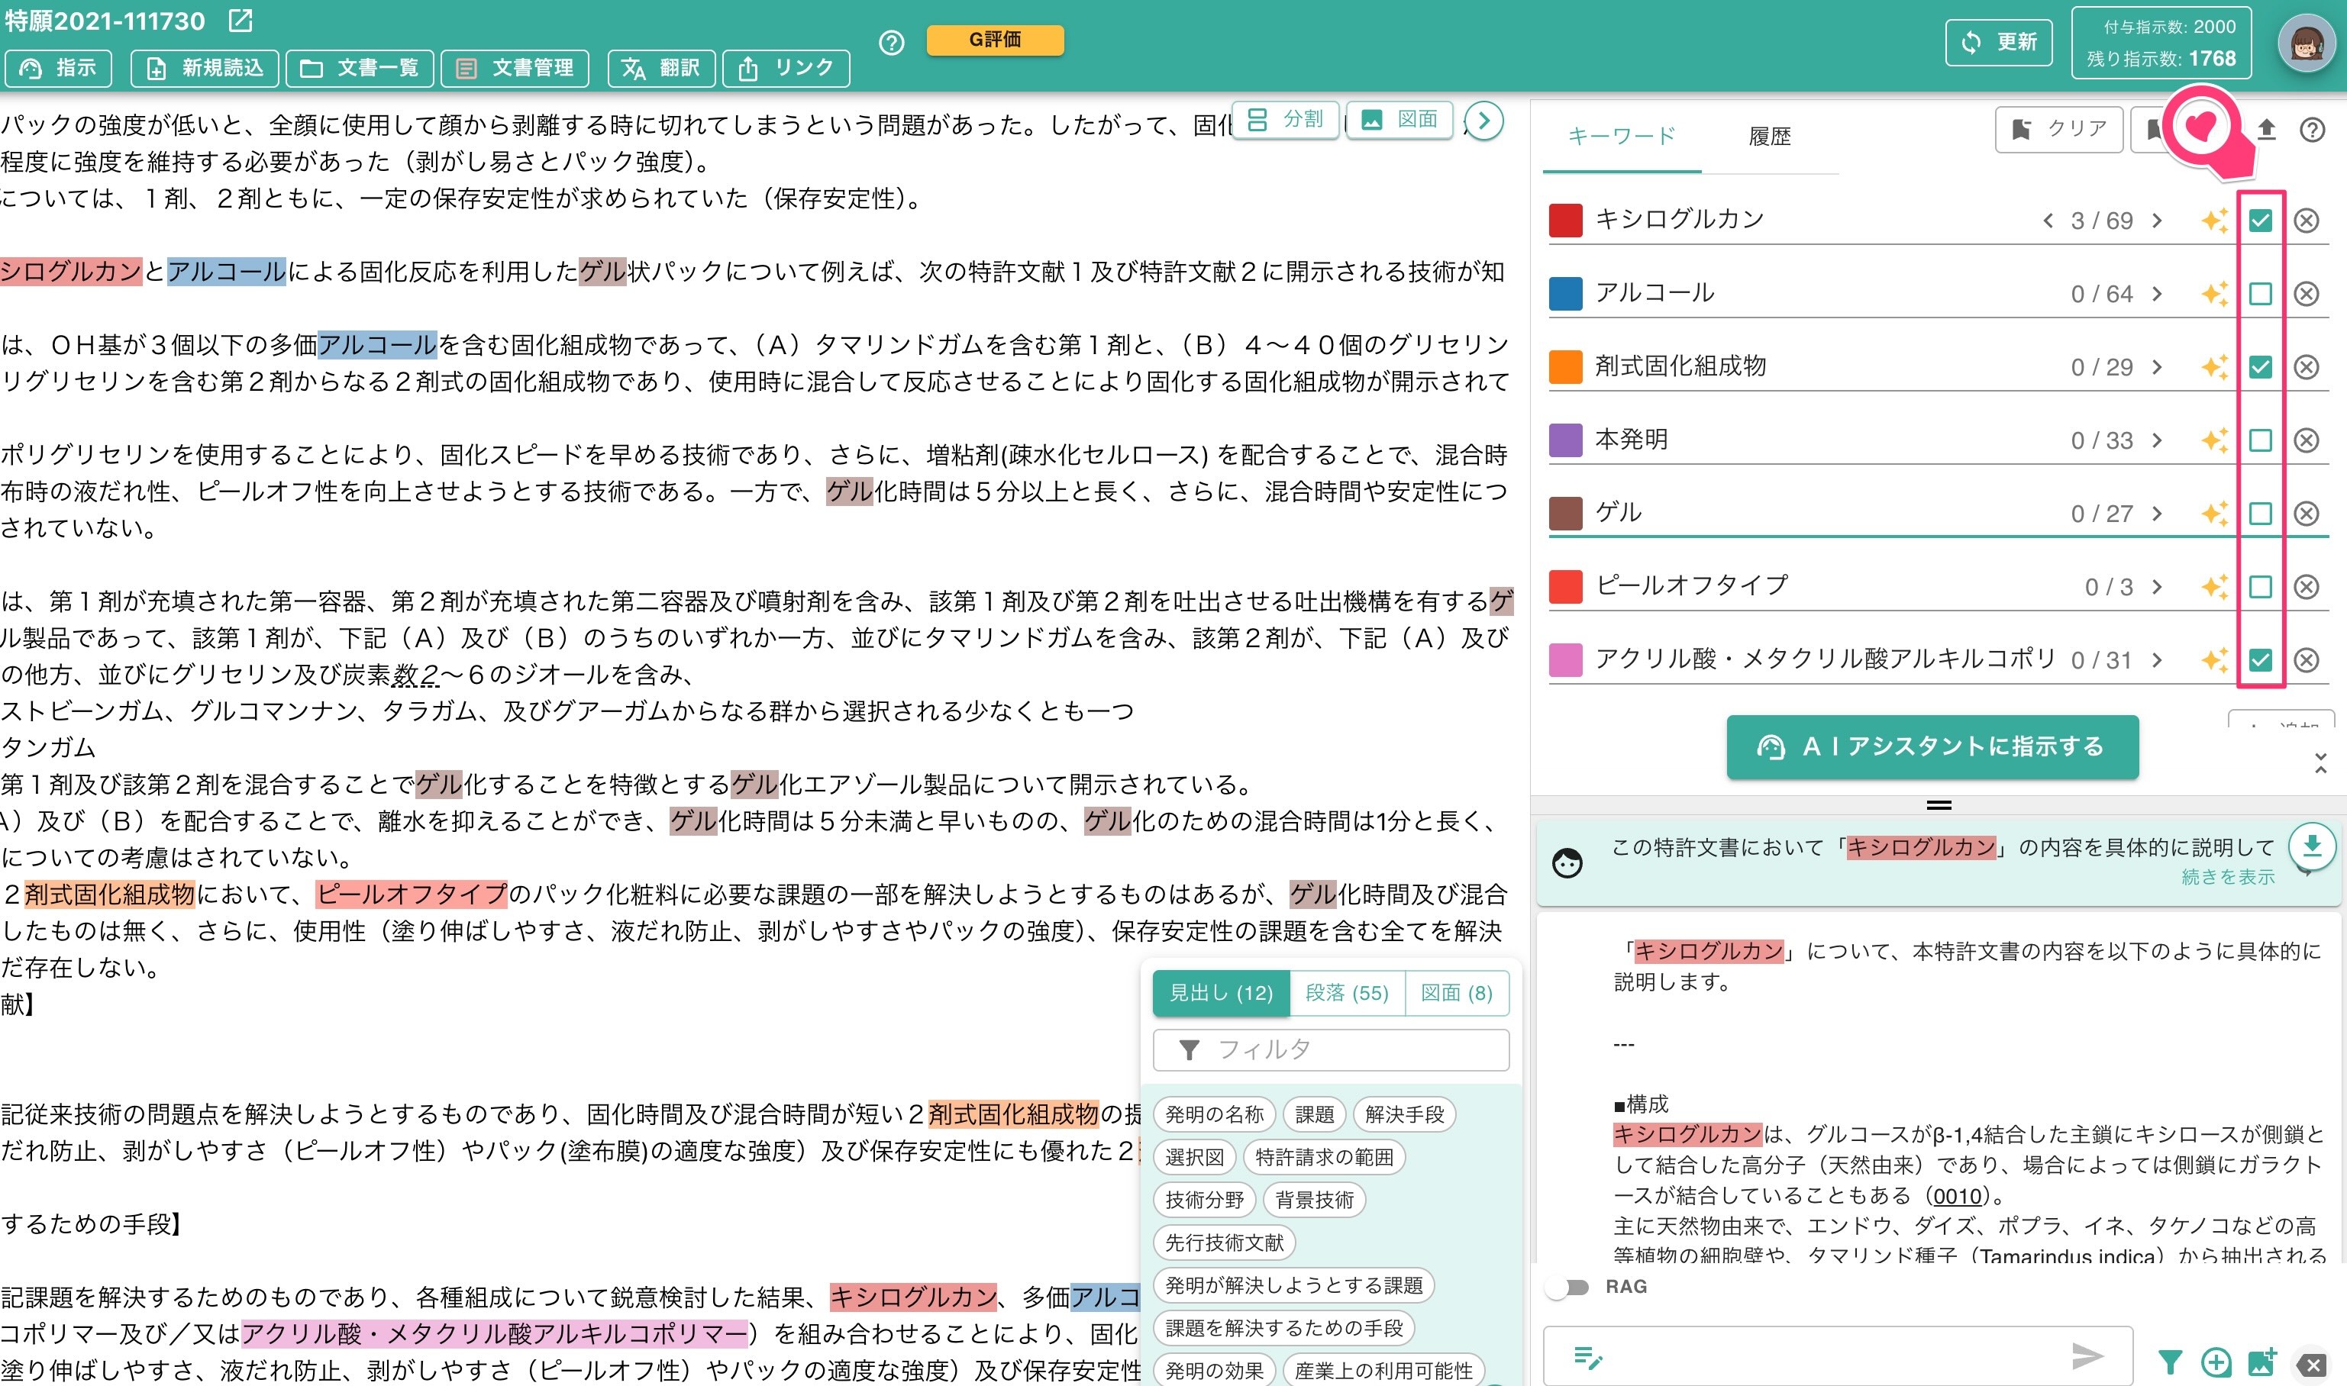Click AI sparkle icon for 本発明
Viewport: 2347px width, 1386px height.
click(x=2213, y=440)
